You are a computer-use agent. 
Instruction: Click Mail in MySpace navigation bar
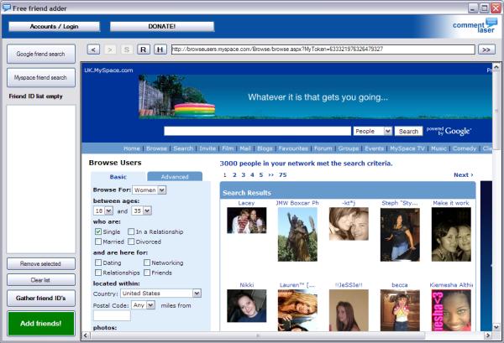coord(245,148)
